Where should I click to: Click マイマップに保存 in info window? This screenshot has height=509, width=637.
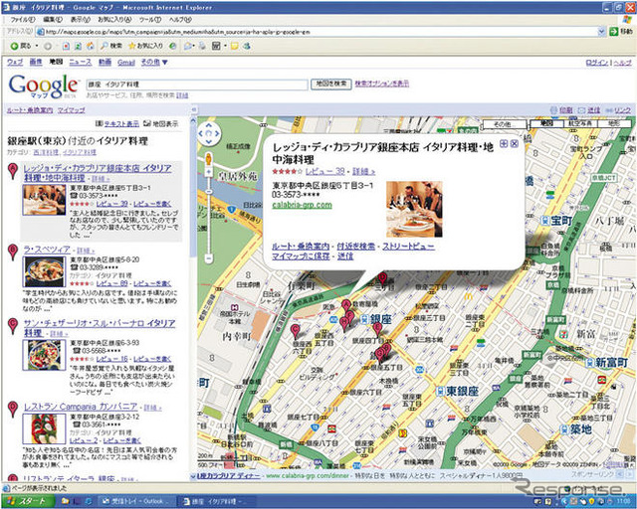click(301, 256)
